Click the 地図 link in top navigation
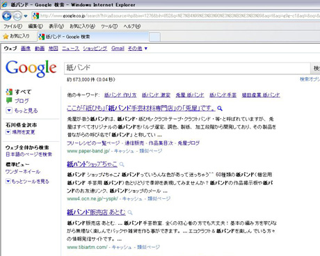Viewport: 320px width, 256px height. click(54, 48)
